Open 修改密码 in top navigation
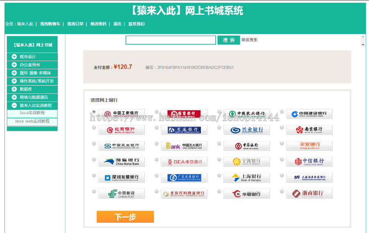 point(98,24)
